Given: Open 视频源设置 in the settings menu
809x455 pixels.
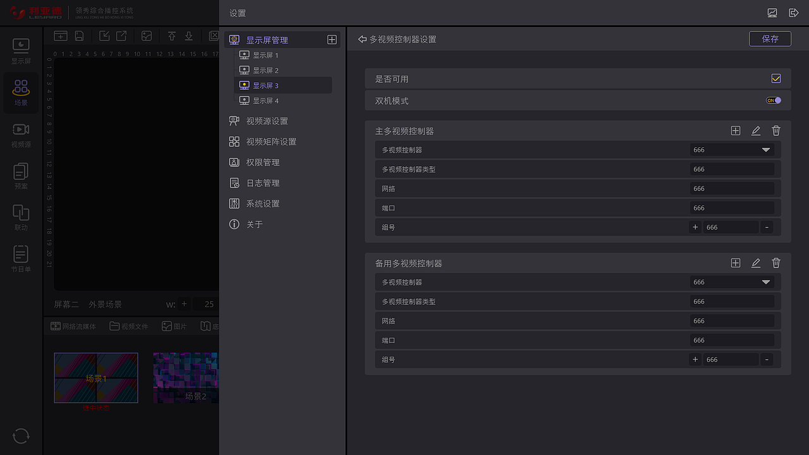Looking at the screenshot, I should click(259, 121).
